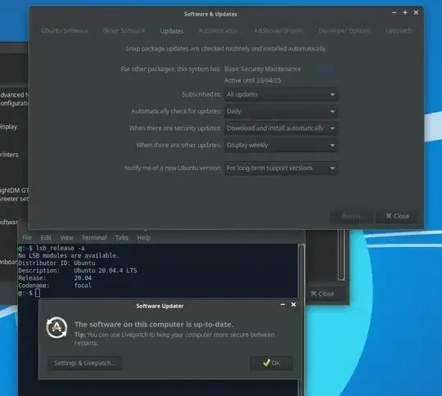Maximize the Software & Updates window
Screen dimensions: 442x396
point(405,13)
